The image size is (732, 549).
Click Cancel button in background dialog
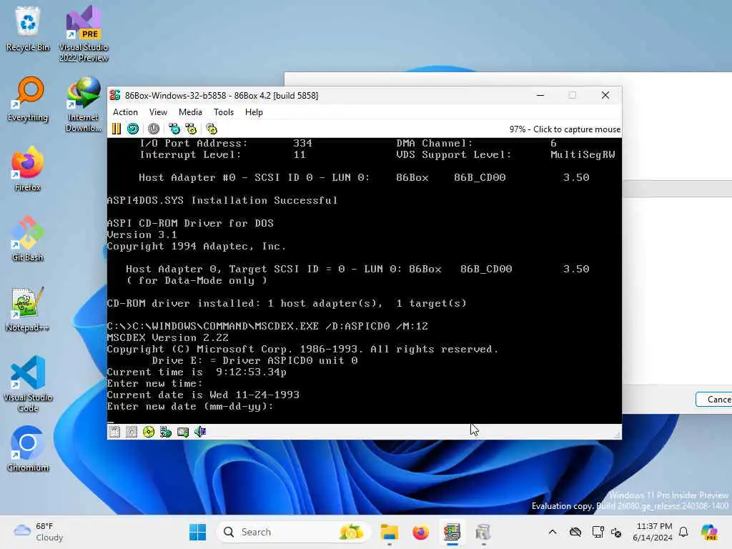tap(714, 400)
